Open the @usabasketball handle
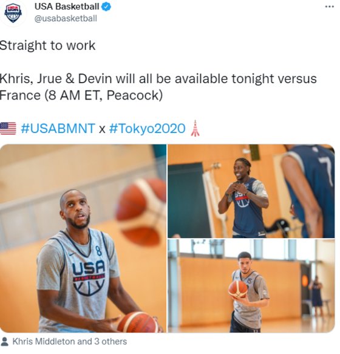The width and height of the screenshot is (340, 354). (x=66, y=18)
